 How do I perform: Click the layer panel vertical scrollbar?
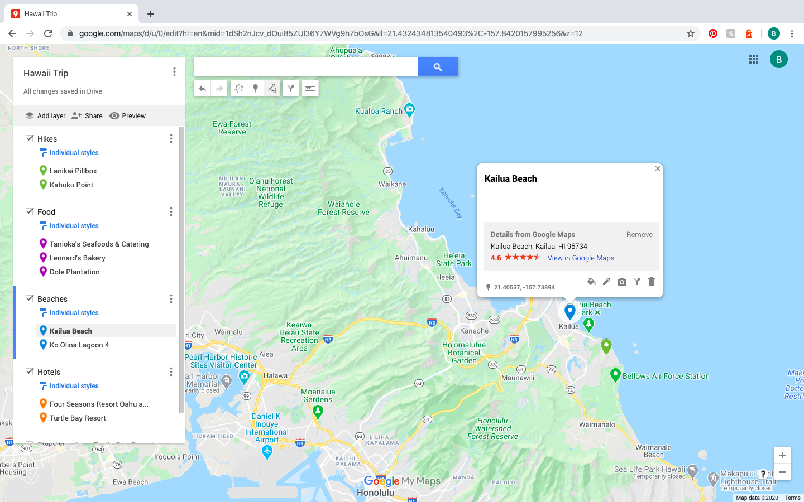(x=181, y=270)
